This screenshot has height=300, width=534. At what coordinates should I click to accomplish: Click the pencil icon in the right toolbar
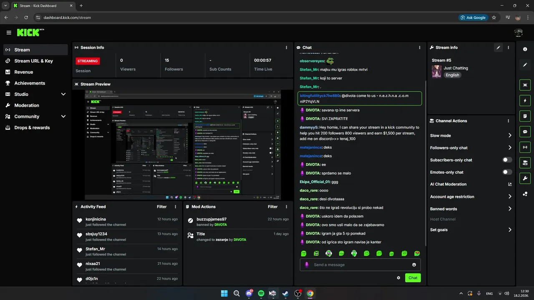525,65
